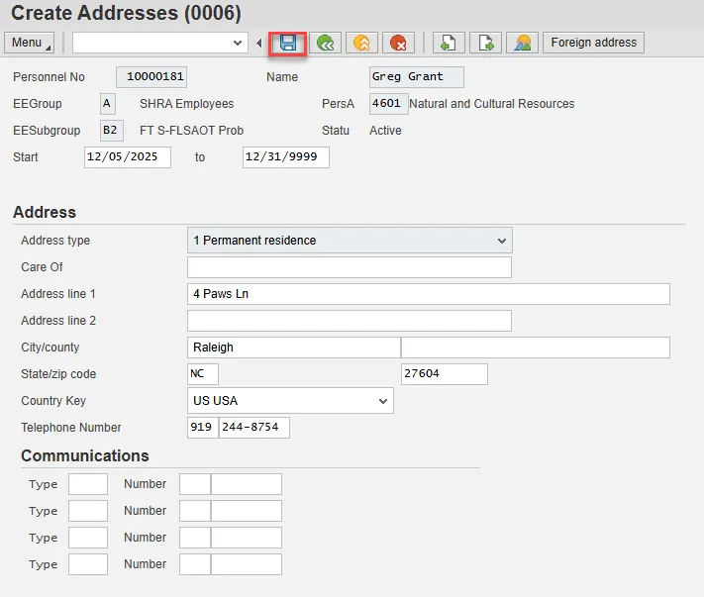
Task: Click the person overview icon in toolbar
Action: tap(522, 43)
